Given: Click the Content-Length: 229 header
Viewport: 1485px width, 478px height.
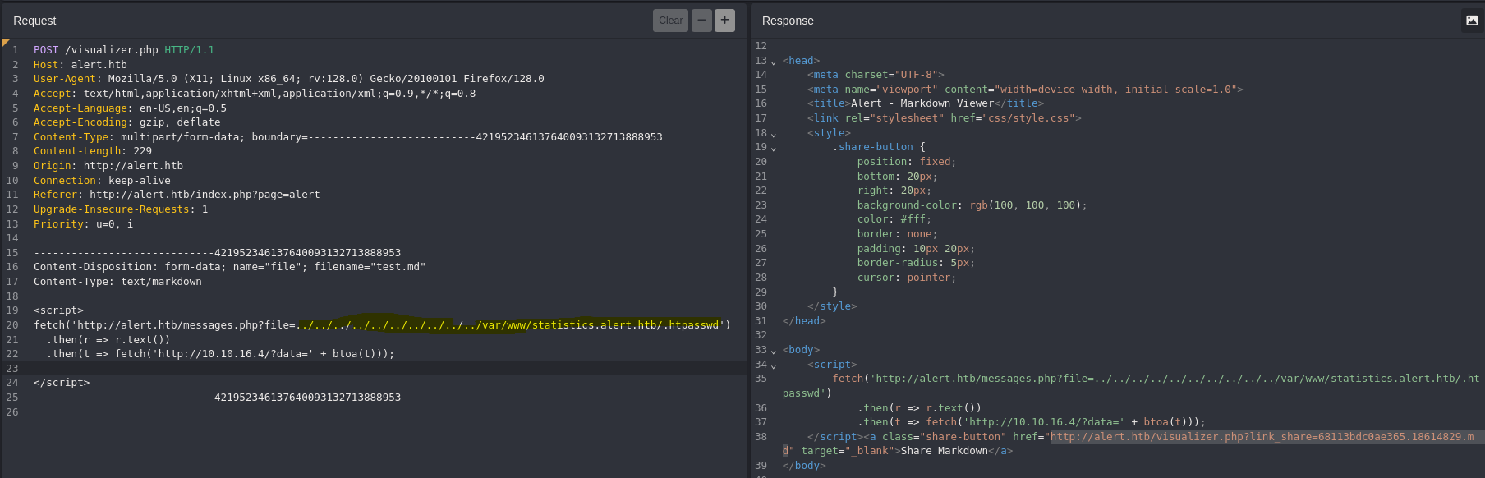Looking at the screenshot, I should point(93,151).
